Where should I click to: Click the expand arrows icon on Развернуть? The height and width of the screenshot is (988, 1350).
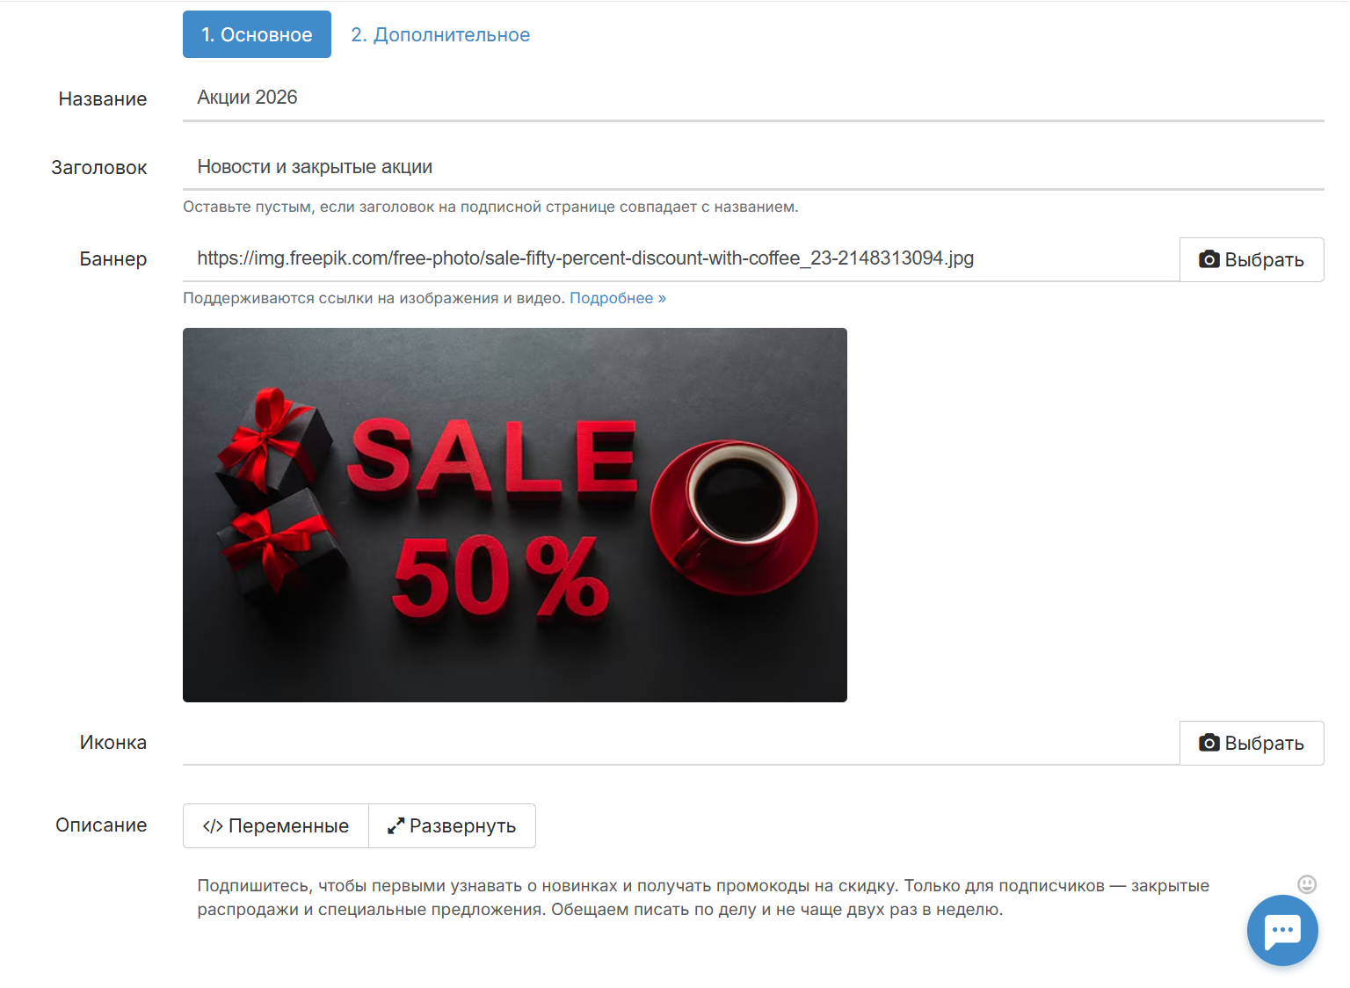pos(396,826)
